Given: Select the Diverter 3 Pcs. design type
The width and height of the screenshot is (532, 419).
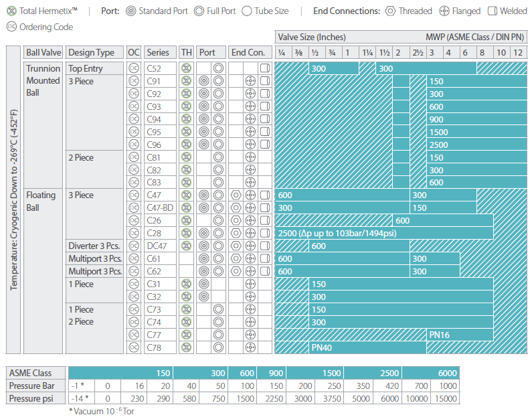Looking at the screenshot, I should click(94, 246).
